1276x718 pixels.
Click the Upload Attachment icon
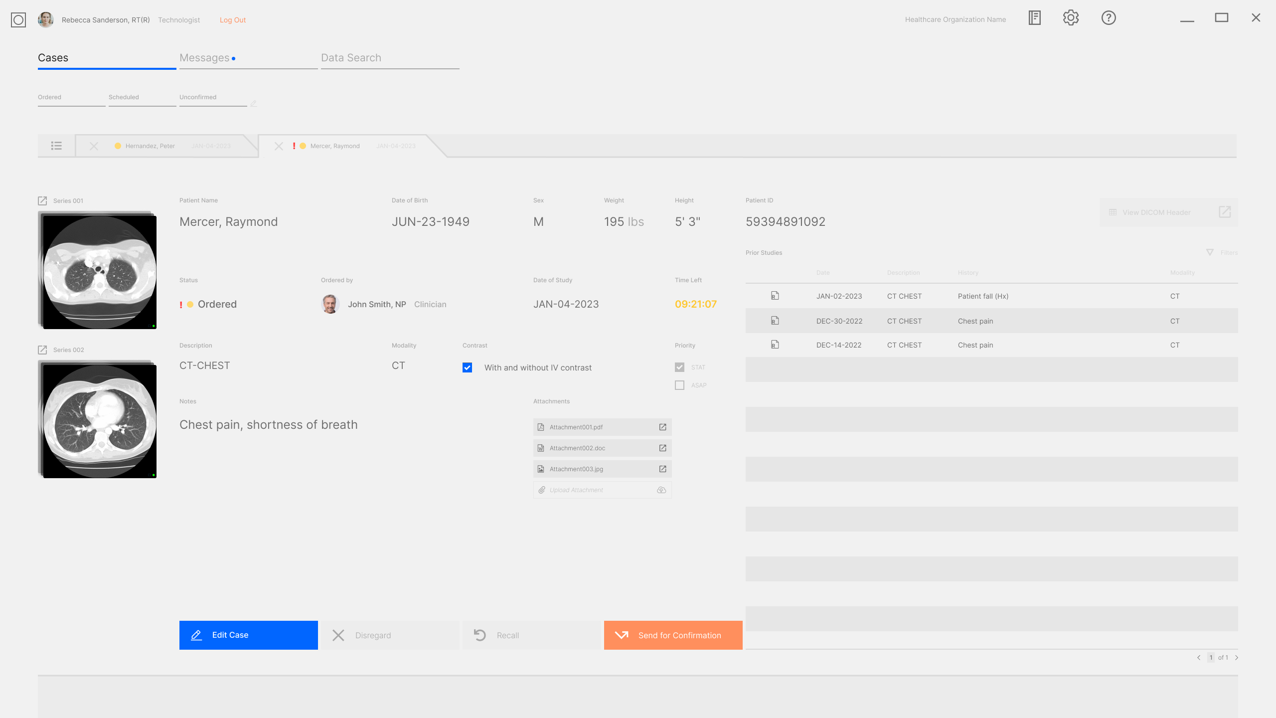pyautogui.click(x=662, y=489)
